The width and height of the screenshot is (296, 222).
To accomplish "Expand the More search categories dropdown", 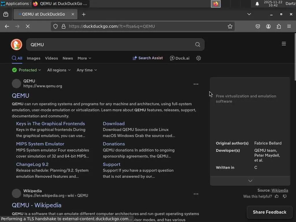I will (84, 58).
